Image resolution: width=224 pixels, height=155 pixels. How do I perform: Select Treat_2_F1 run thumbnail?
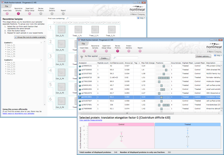[x=95, y=29]
